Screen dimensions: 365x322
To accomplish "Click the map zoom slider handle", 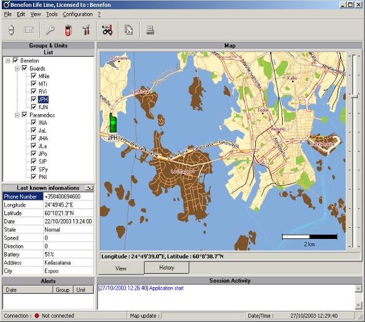I will [x=354, y=96].
